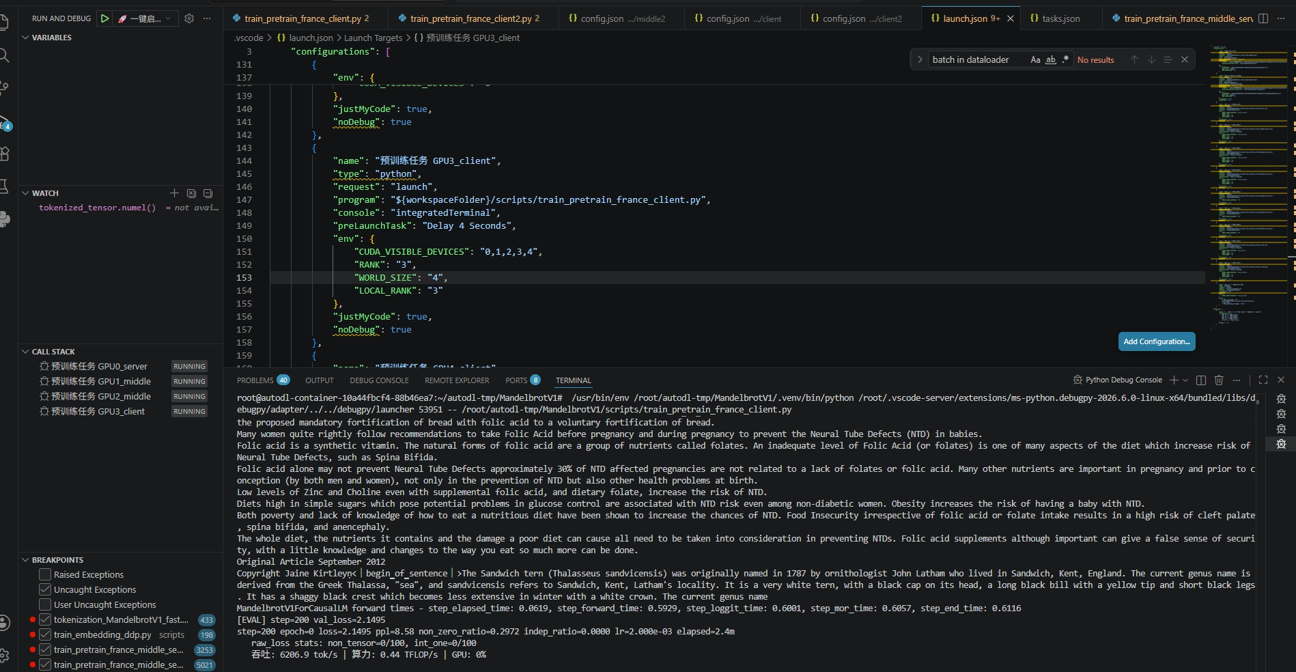1296x672 pixels.
Task: Go to next find match
Action: click(x=1151, y=59)
